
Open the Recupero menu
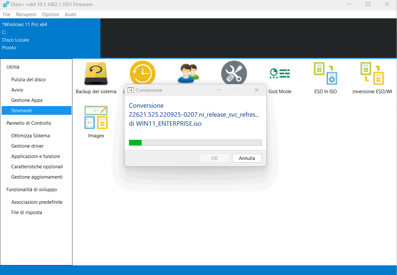coord(26,14)
